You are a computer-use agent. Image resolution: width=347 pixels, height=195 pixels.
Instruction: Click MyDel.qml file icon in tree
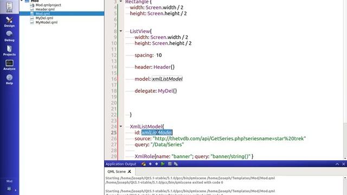pos(32,18)
